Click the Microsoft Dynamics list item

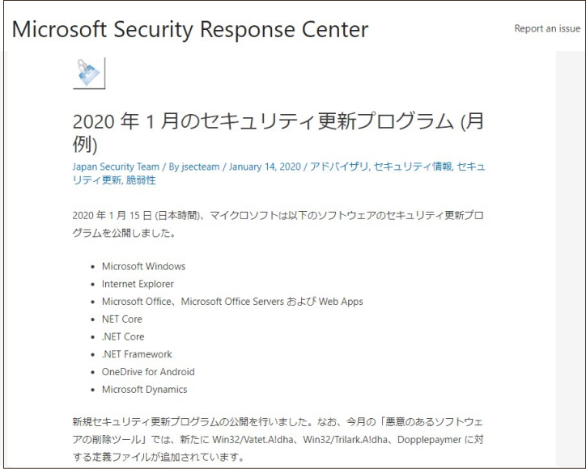pos(144,390)
